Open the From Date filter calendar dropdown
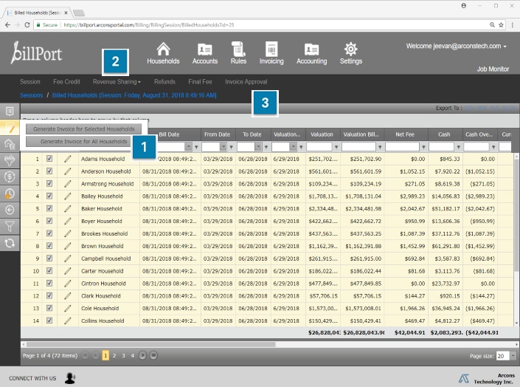The height and width of the screenshot is (387, 520). 223,146
